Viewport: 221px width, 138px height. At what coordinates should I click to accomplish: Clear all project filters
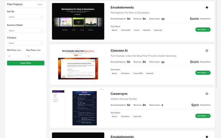click(x=40, y=4)
